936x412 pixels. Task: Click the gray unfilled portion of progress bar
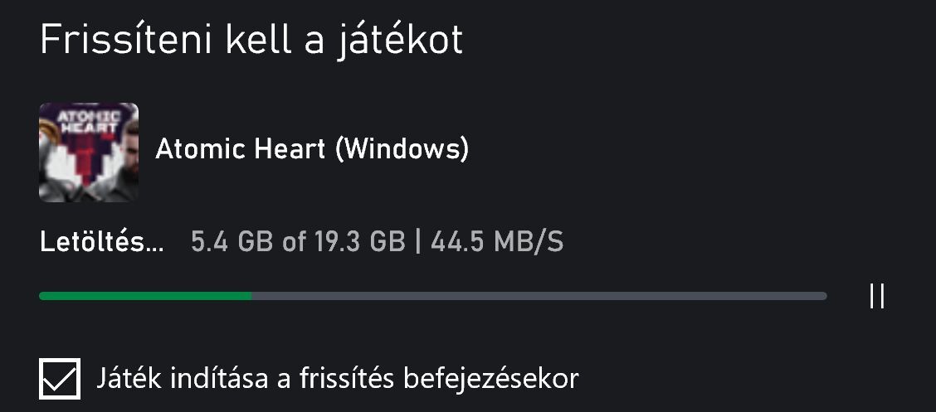539,295
